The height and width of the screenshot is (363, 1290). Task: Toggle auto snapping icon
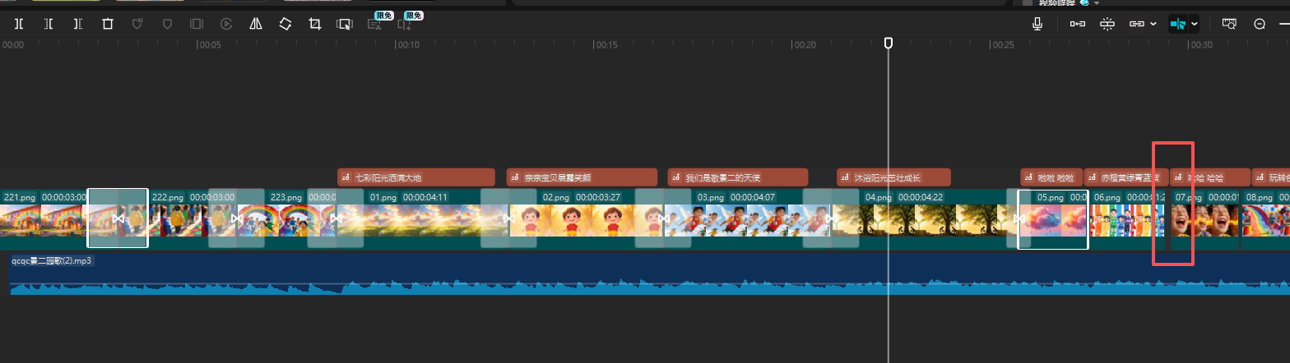click(x=1107, y=24)
